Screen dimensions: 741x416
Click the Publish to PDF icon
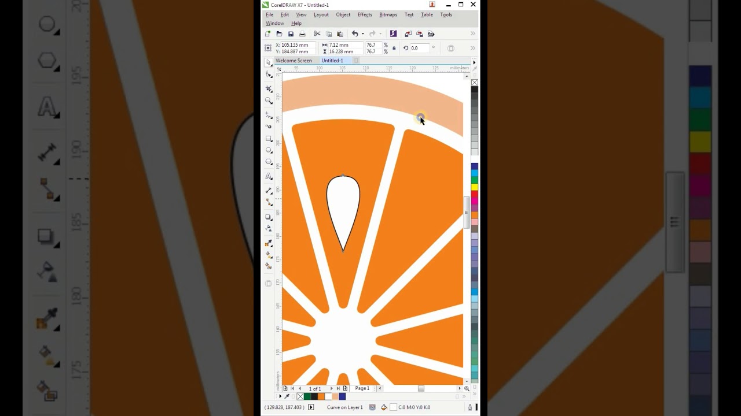coord(431,34)
